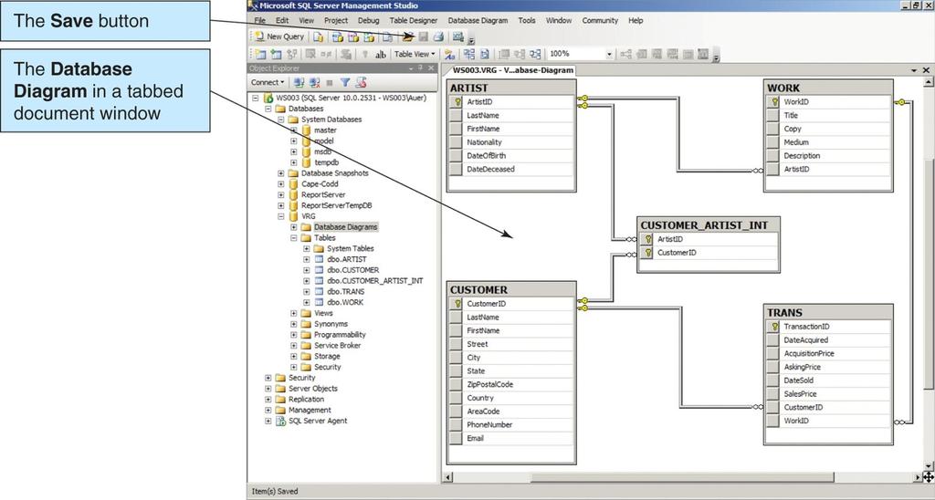935x500 pixels.
Task: Expand the dbo.ARTIST table node
Action: coord(307,258)
